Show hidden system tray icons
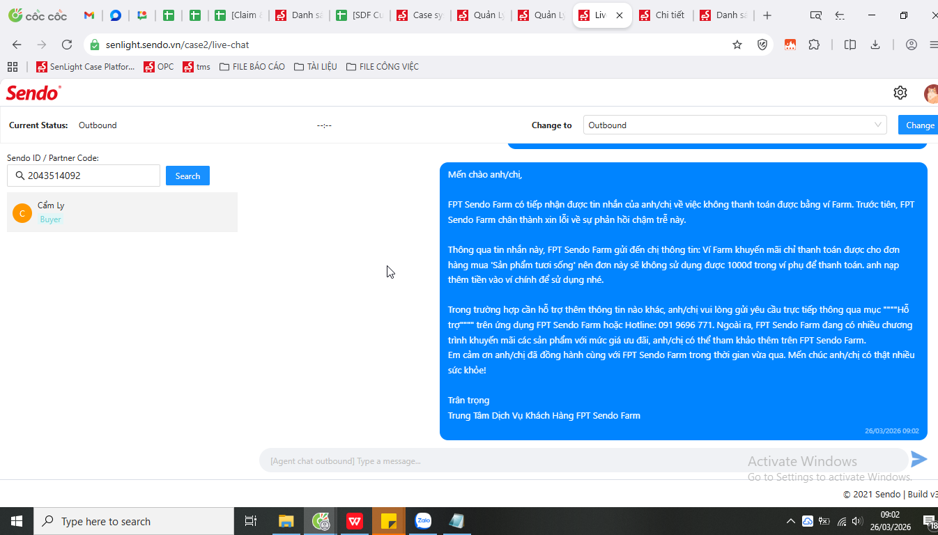This screenshot has height=535, width=938. (x=790, y=521)
